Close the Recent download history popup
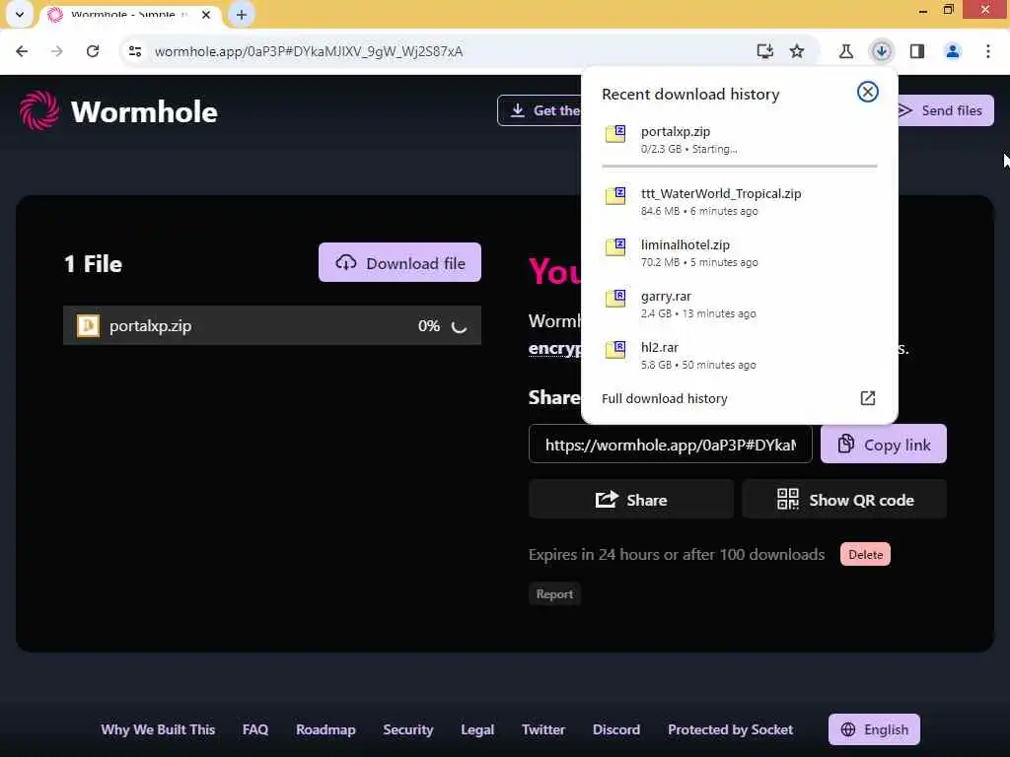Viewport: 1010px width, 757px height. coord(868,92)
